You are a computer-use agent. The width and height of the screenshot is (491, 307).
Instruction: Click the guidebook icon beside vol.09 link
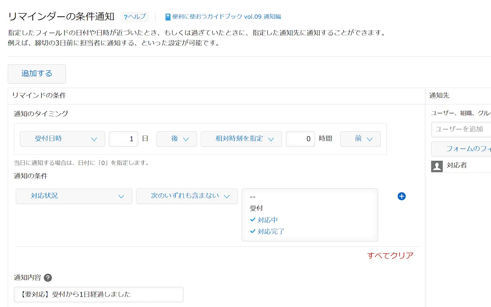click(168, 17)
